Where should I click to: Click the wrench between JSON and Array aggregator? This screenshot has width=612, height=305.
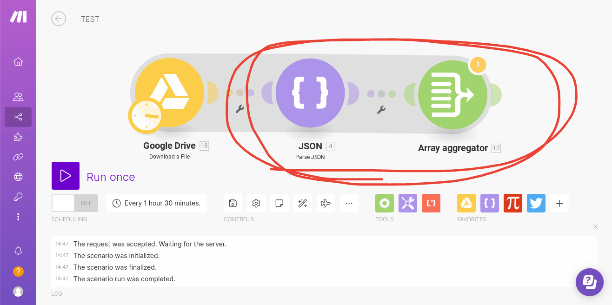pyautogui.click(x=381, y=110)
